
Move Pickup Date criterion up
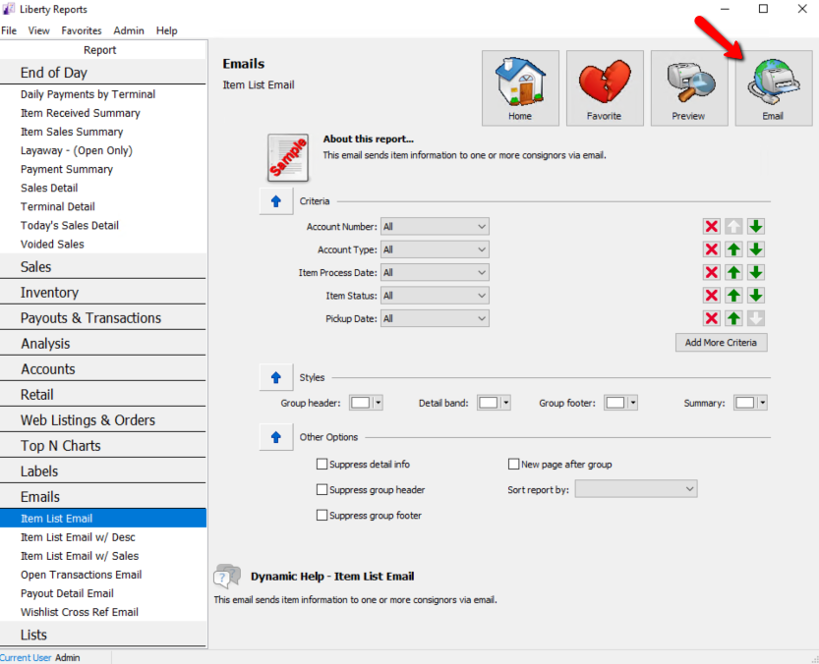click(x=733, y=318)
